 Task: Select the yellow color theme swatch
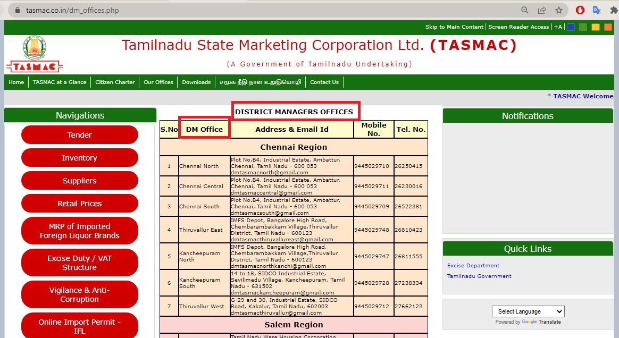596,27
